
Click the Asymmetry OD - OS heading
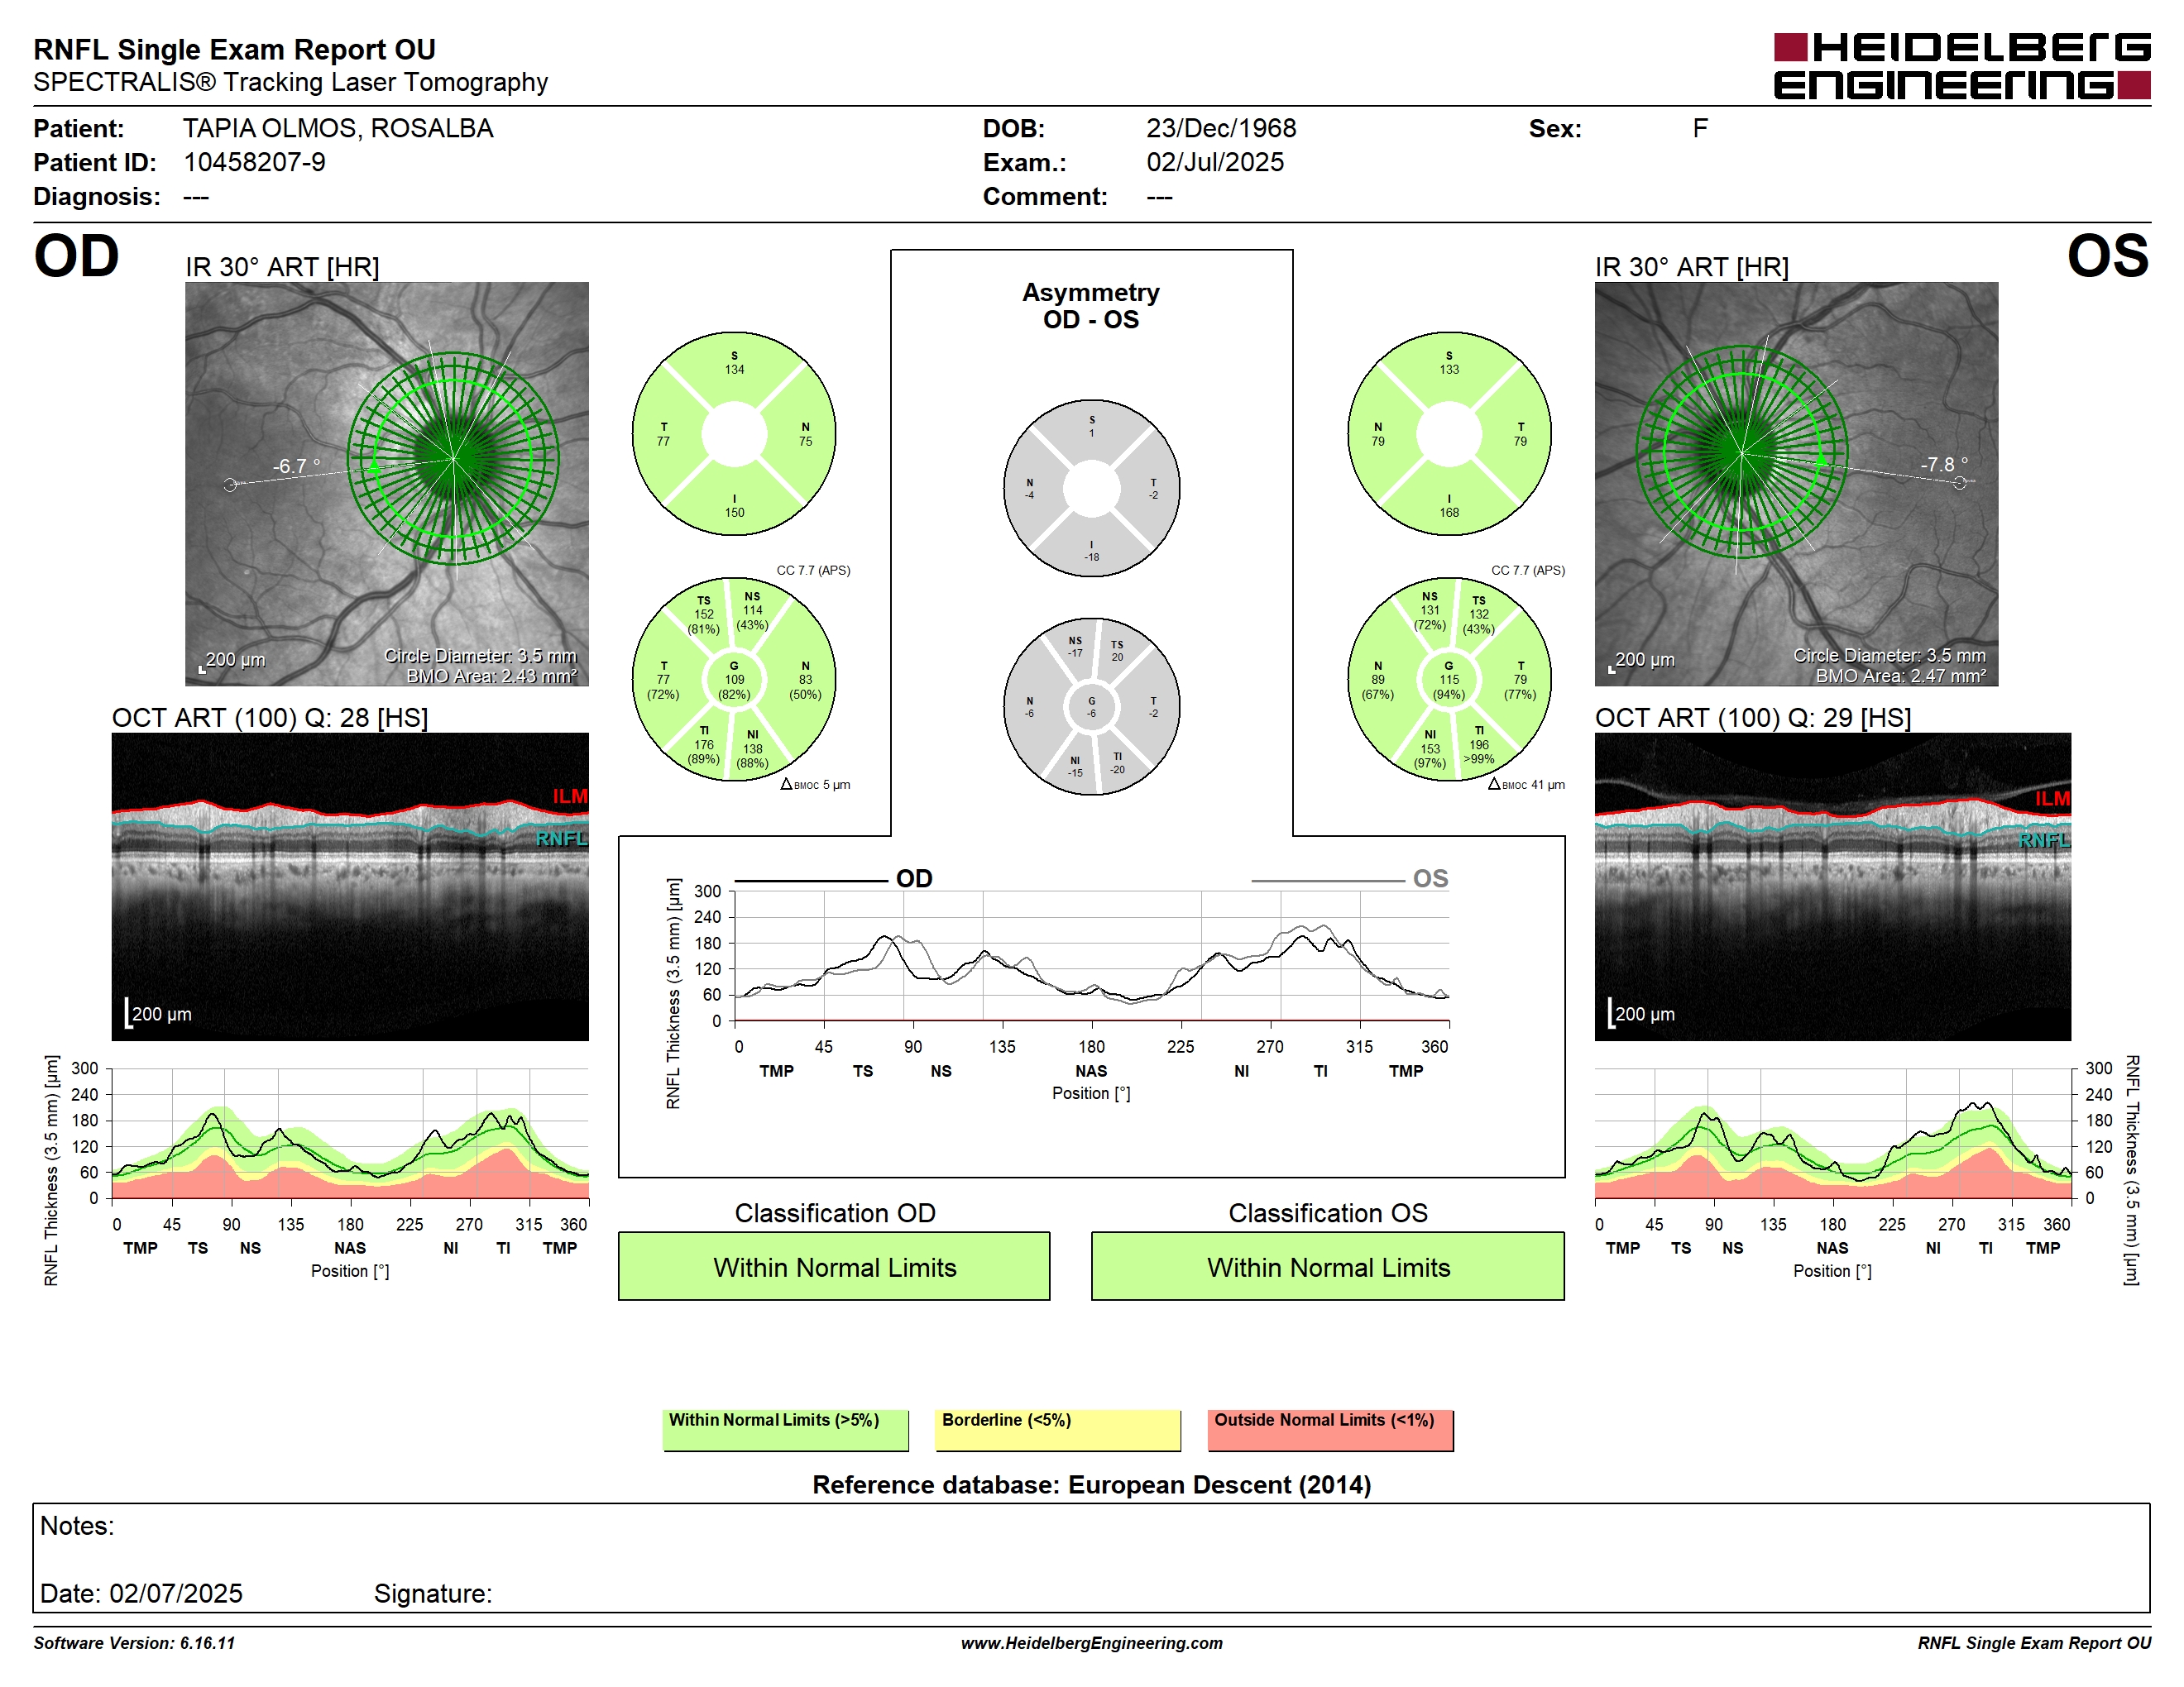pyautogui.click(x=1091, y=306)
